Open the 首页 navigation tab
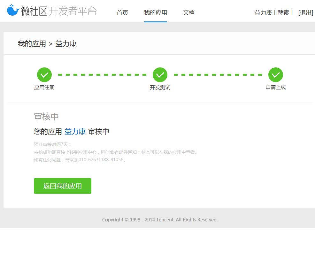315x269 pixels. 122,13
